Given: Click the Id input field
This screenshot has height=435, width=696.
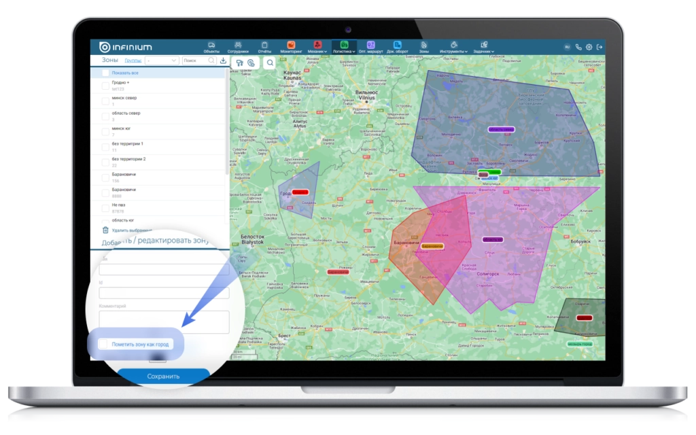Looking at the screenshot, I should click(164, 293).
